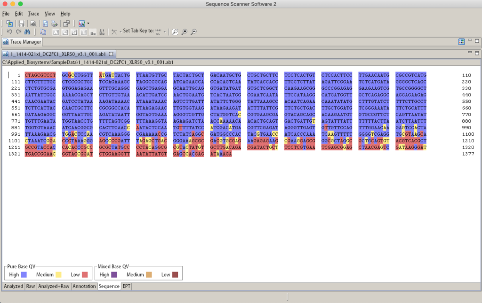This screenshot has height=303, width=482.
Task: Toggle the A base display button
Action: 55,32
